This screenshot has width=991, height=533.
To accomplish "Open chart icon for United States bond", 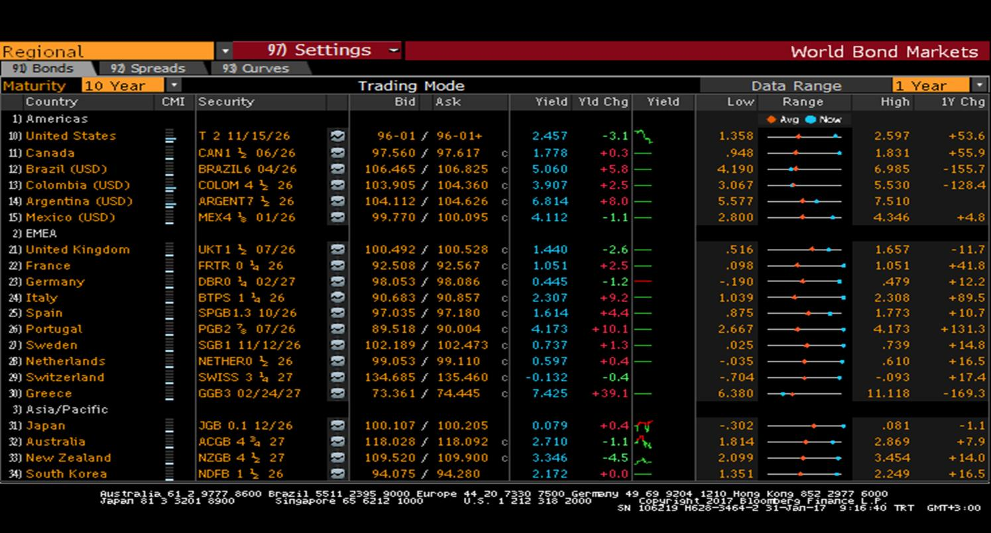I will point(338,136).
